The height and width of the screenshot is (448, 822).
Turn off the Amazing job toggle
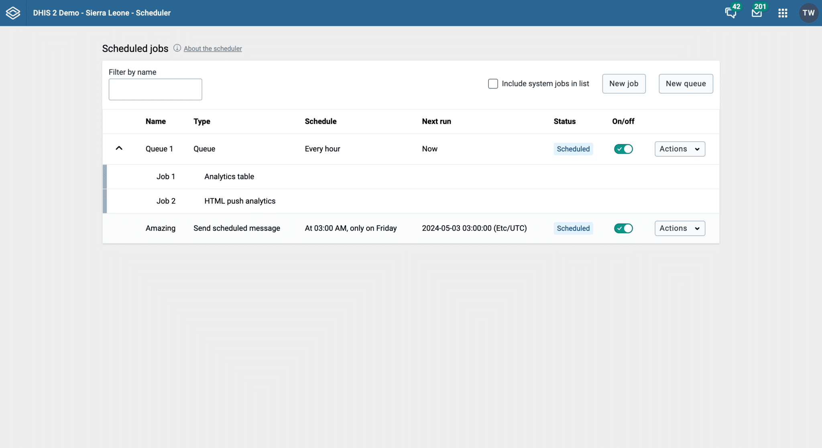(x=623, y=228)
